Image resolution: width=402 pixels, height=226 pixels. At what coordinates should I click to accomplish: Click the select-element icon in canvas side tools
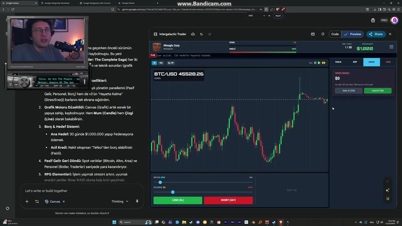tap(388, 199)
